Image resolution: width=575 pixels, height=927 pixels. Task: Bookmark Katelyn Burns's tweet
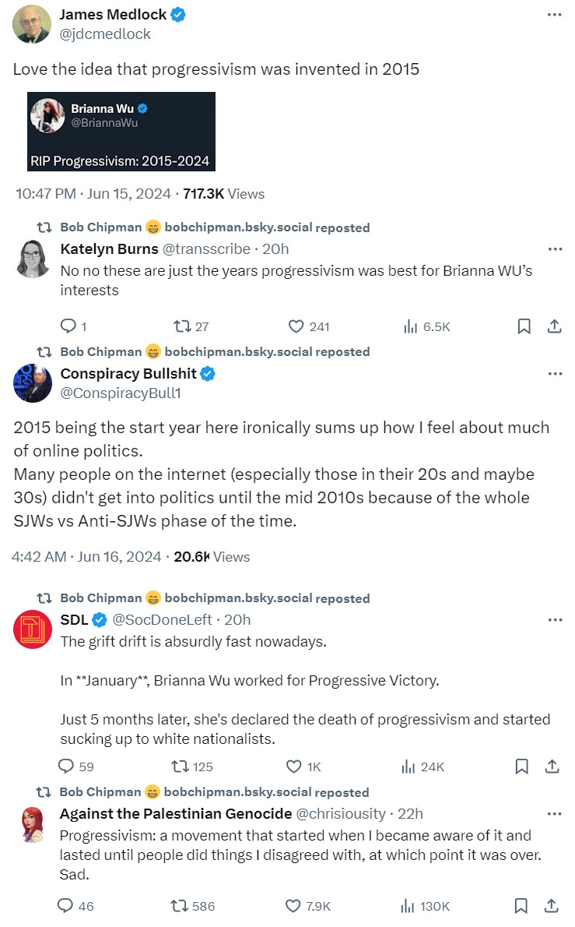pyautogui.click(x=524, y=327)
